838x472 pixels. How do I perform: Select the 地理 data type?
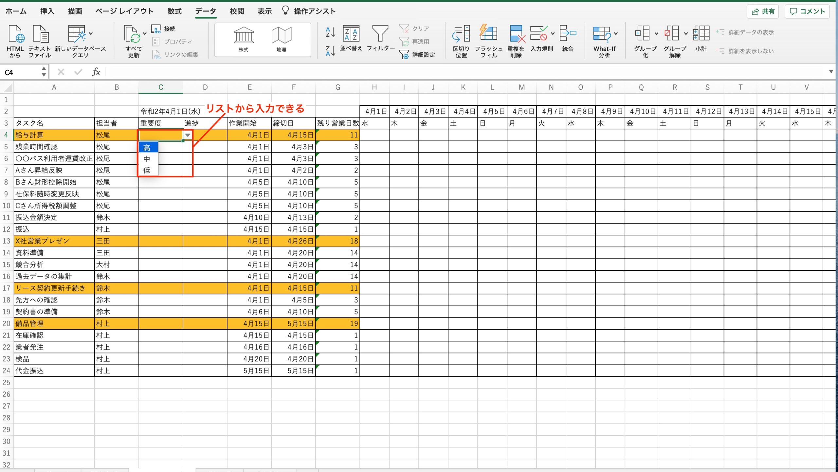(281, 39)
